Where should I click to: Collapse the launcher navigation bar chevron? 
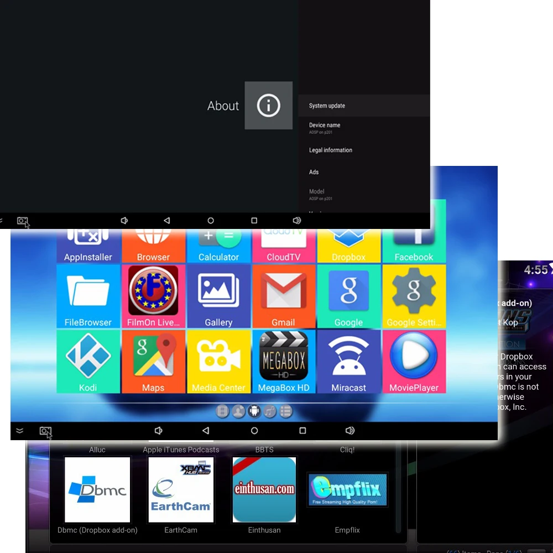click(x=20, y=431)
